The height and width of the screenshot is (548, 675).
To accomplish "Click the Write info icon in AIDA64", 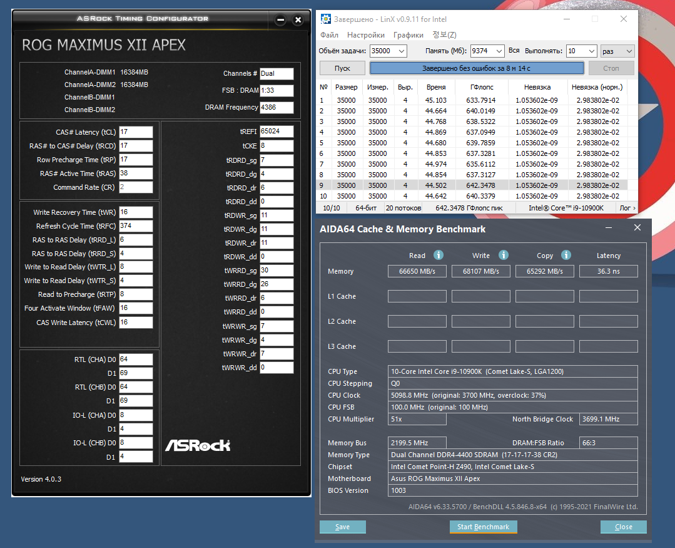I will coord(503,255).
